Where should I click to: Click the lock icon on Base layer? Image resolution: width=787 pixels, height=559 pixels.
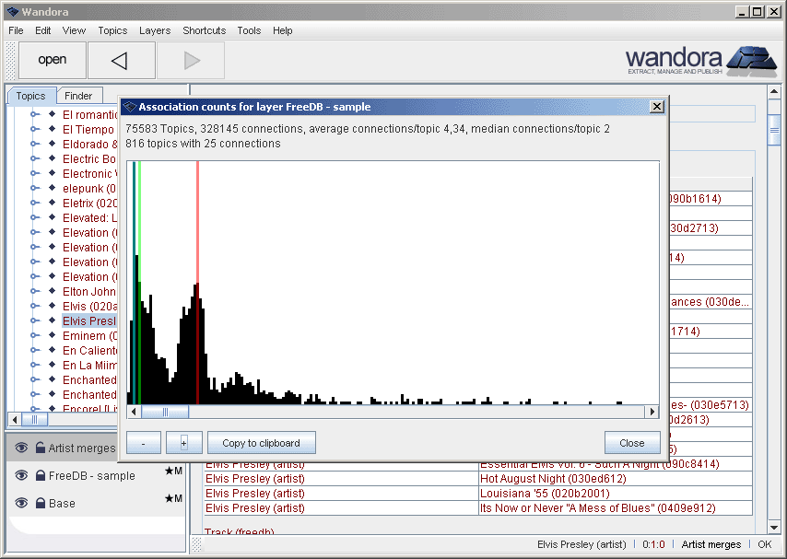click(41, 504)
